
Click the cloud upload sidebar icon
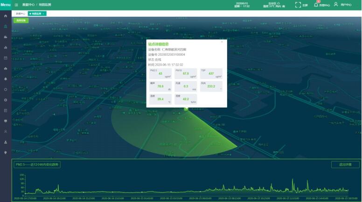pyautogui.click(x=6, y=68)
